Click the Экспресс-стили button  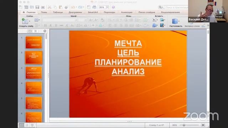coord(192,26)
